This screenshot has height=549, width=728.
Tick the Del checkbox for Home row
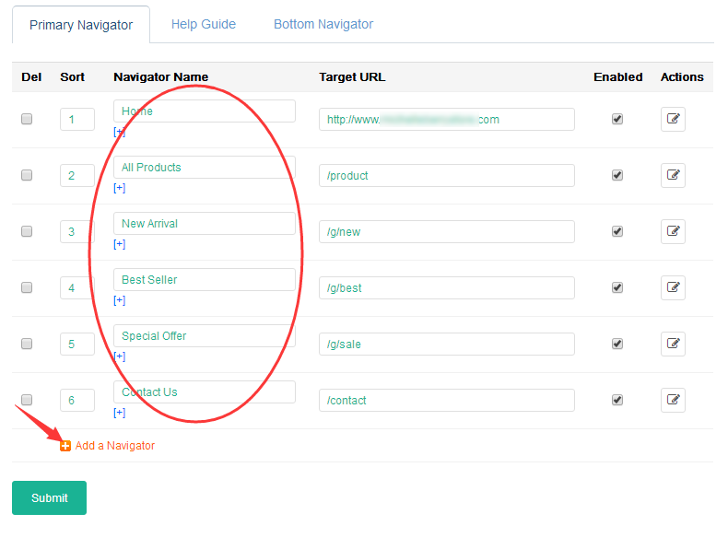(27, 119)
